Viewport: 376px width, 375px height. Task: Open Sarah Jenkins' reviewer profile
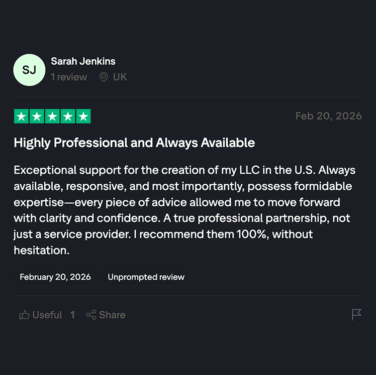click(x=83, y=61)
